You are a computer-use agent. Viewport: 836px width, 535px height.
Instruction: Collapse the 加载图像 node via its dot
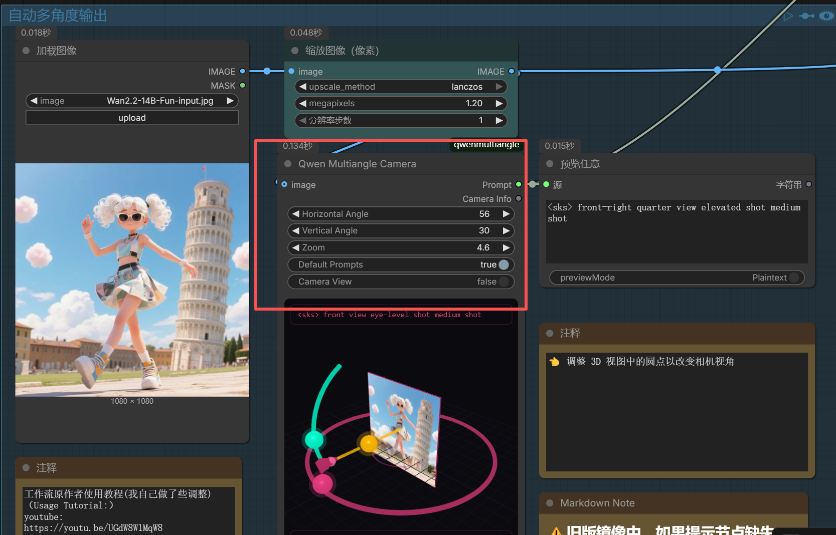point(26,51)
